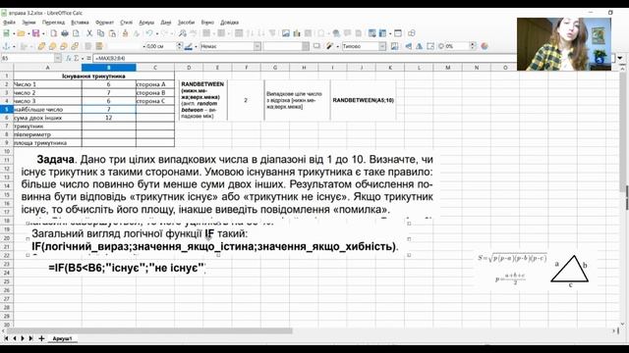Open the Аркуш menu

pos(146,23)
